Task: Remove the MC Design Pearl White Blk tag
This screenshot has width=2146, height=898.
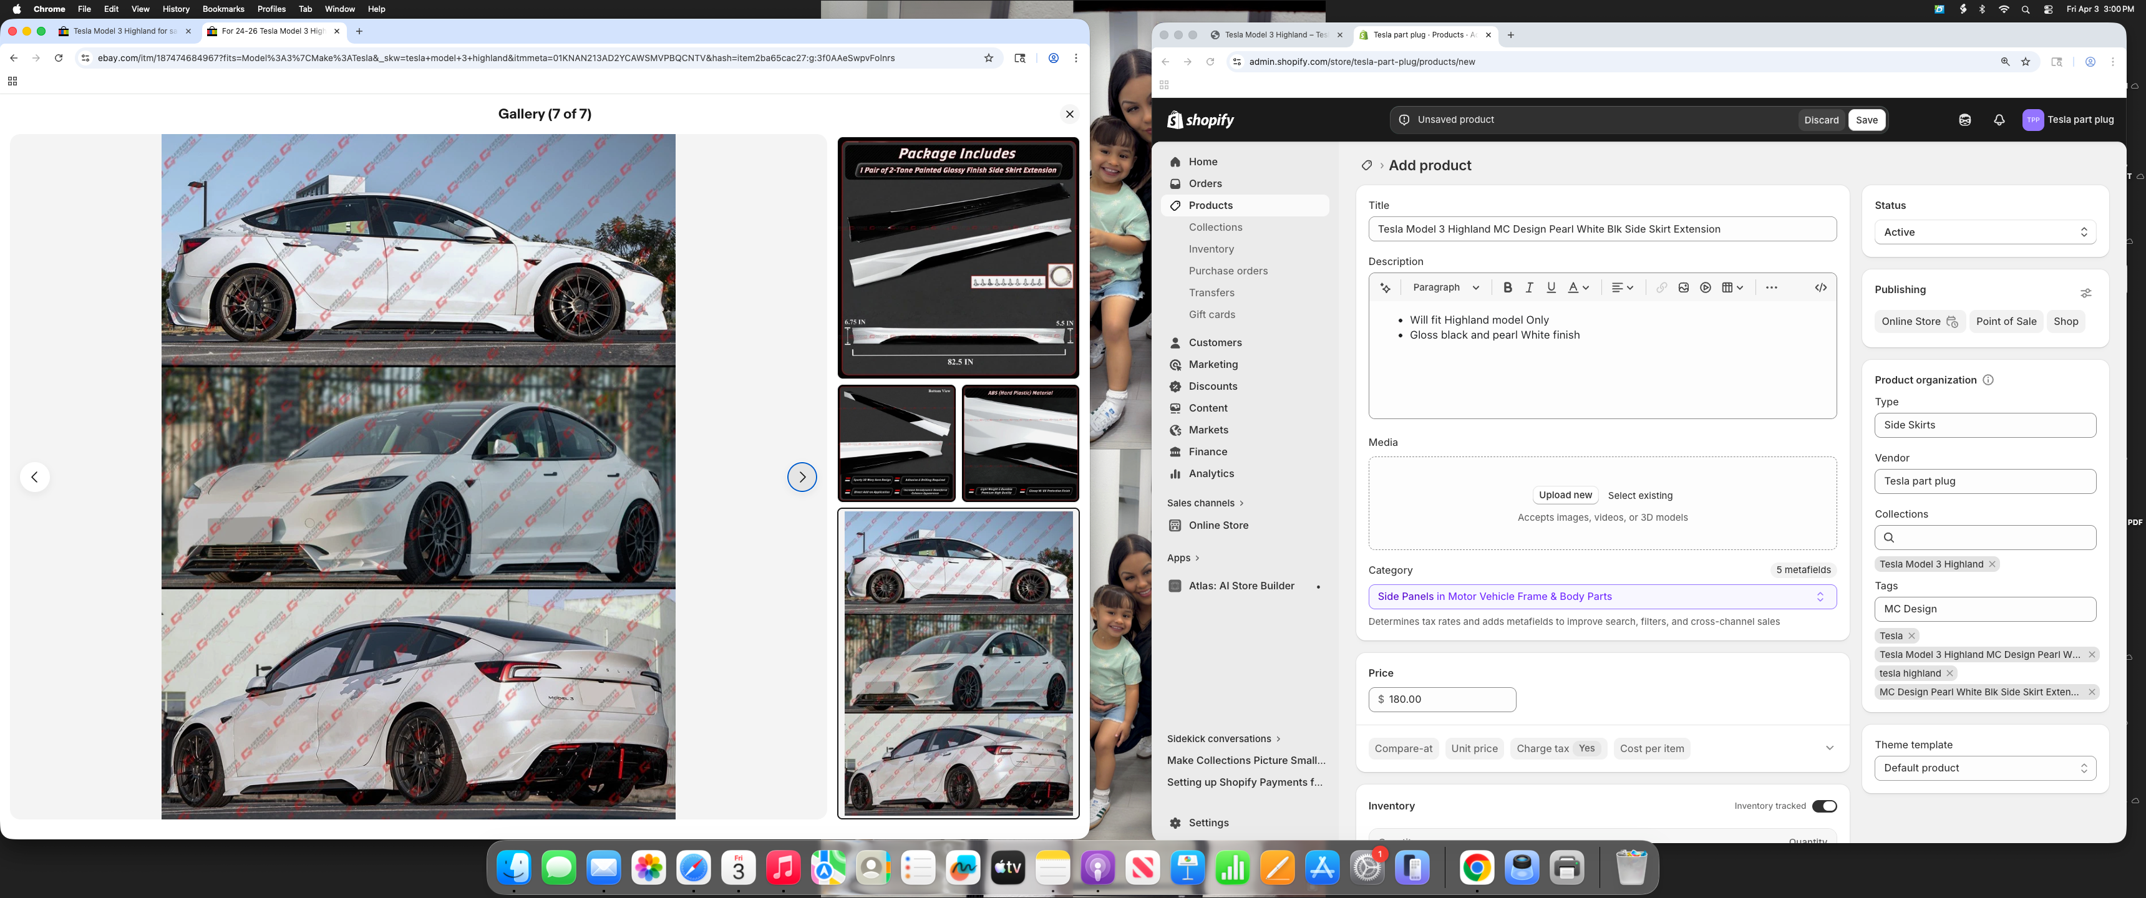Action: tap(2091, 692)
